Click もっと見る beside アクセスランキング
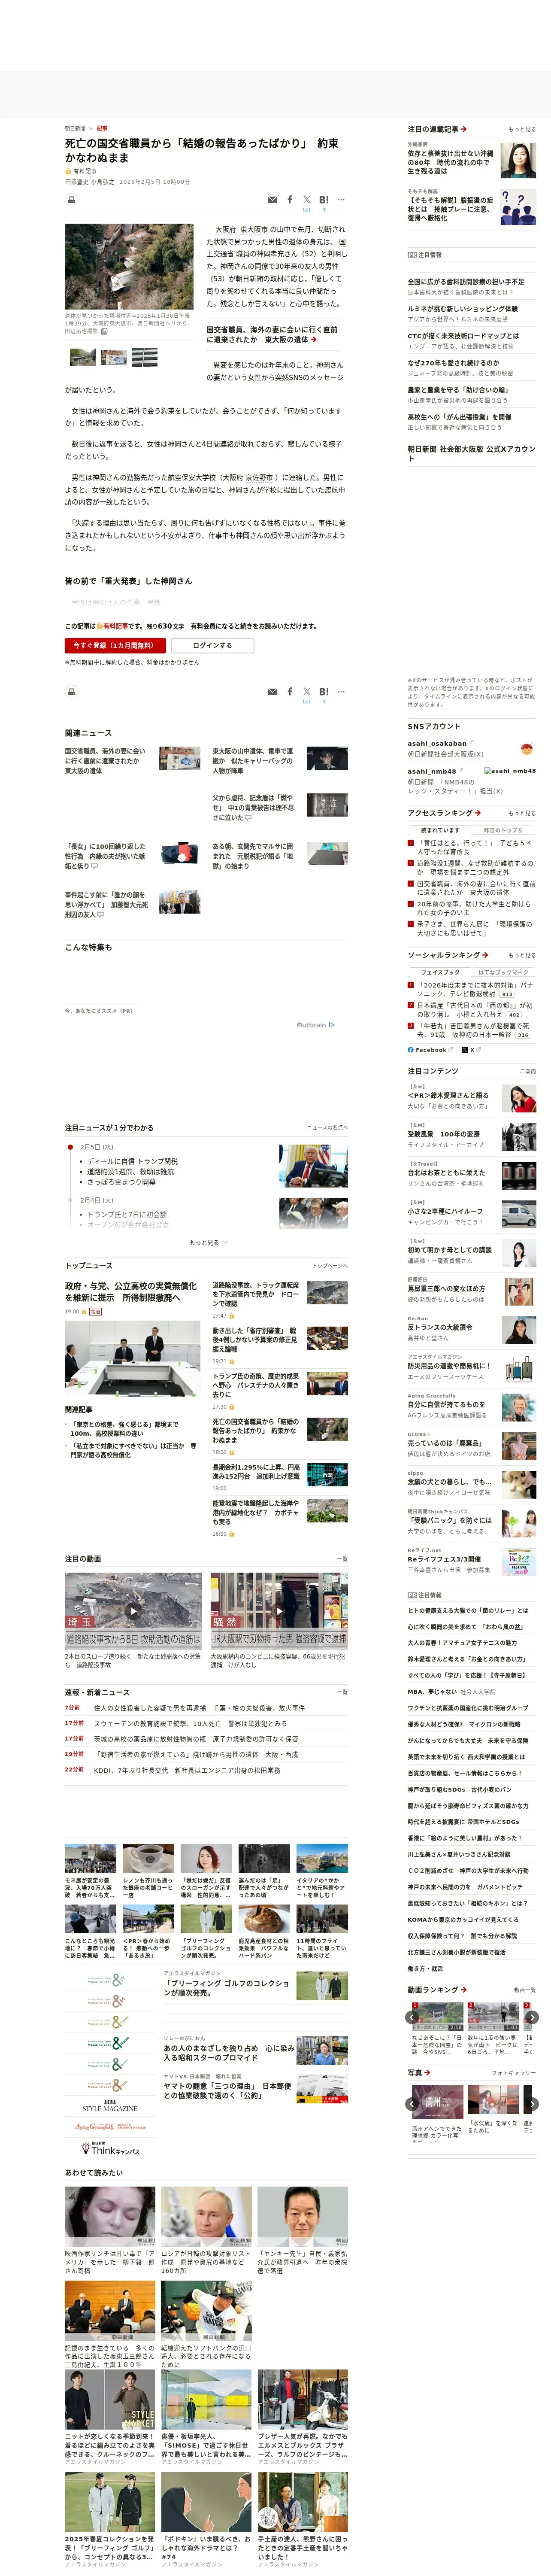The image size is (551, 2576). [x=522, y=813]
